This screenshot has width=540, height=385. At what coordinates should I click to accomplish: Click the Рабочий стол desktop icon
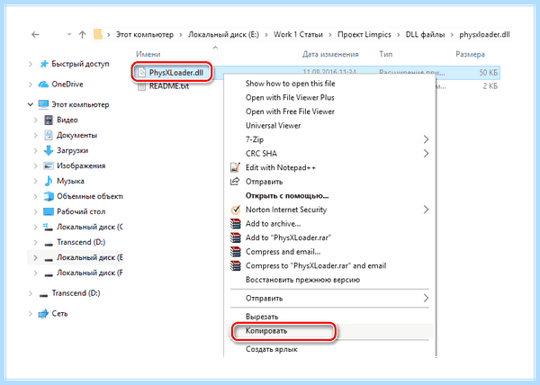tap(49, 211)
